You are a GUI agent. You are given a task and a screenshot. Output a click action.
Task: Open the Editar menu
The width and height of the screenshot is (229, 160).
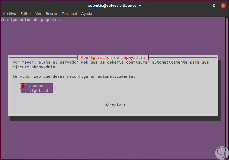pos(26,14)
